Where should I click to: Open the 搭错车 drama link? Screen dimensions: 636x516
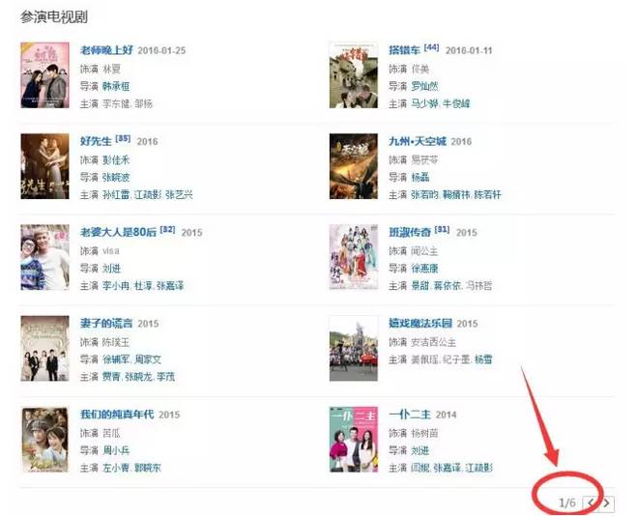pyautogui.click(x=404, y=50)
